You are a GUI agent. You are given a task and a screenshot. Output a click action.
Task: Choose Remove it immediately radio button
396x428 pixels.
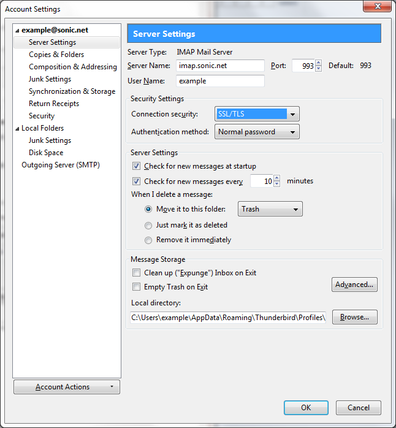(148, 240)
